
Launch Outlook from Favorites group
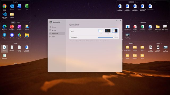coord(12,7)
